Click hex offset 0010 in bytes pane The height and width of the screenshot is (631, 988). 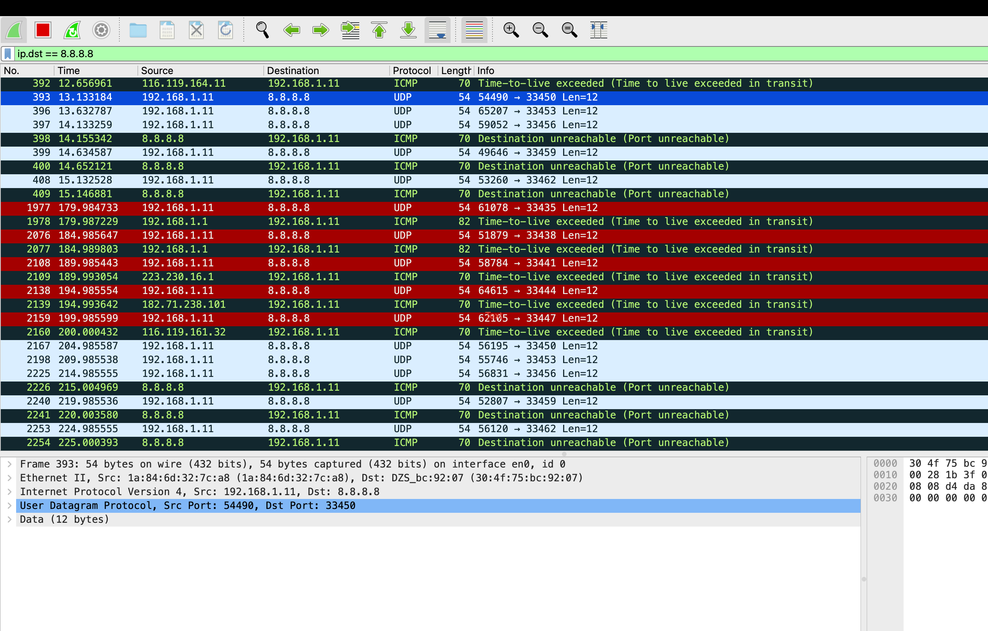point(885,475)
